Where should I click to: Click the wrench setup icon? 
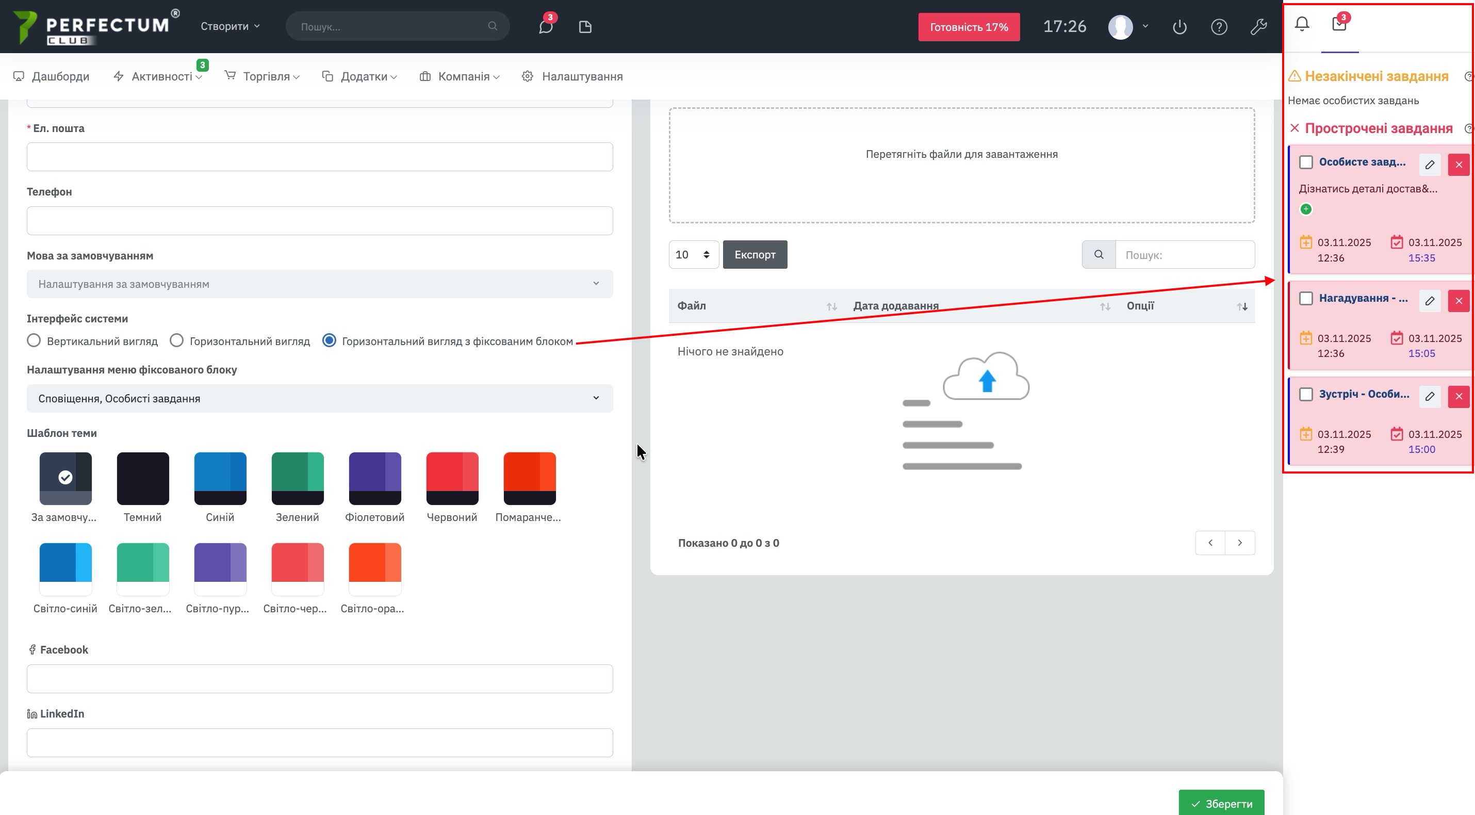point(1258,26)
